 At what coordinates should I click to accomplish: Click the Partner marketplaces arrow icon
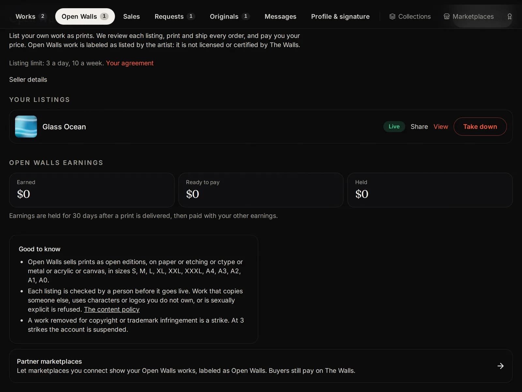pyautogui.click(x=500, y=366)
